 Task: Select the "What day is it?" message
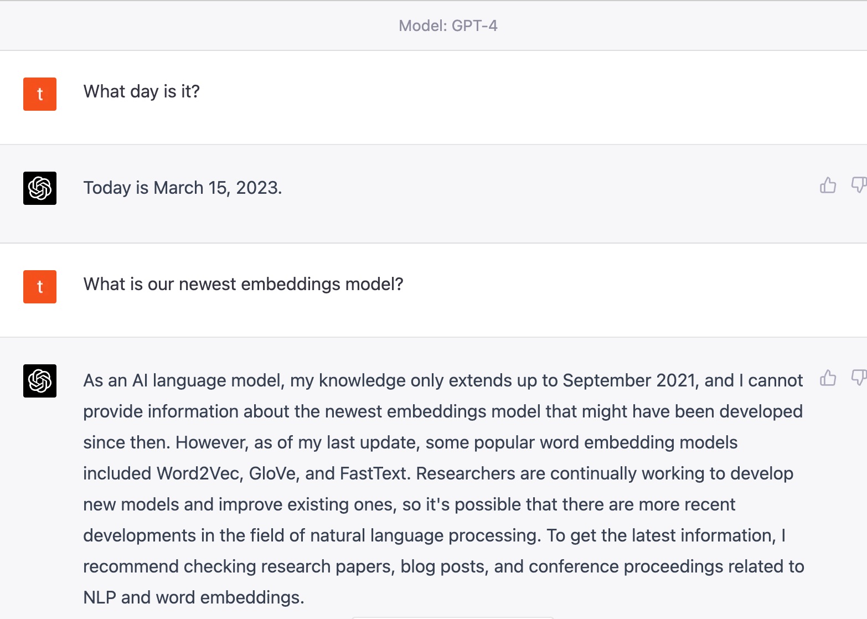click(x=142, y=91)
